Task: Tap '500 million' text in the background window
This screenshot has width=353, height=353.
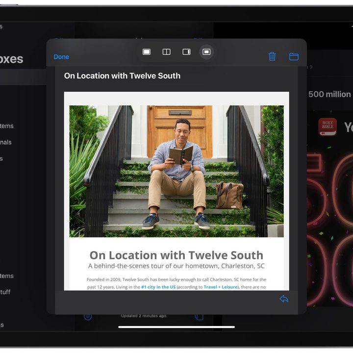Action: (329, 94)
